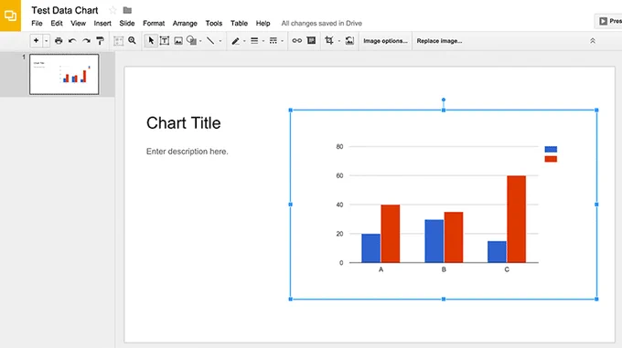Open the shape tool dropdown arrow
Image resolution: width=622 pixels, height=348 pixels.
[200, 41]
